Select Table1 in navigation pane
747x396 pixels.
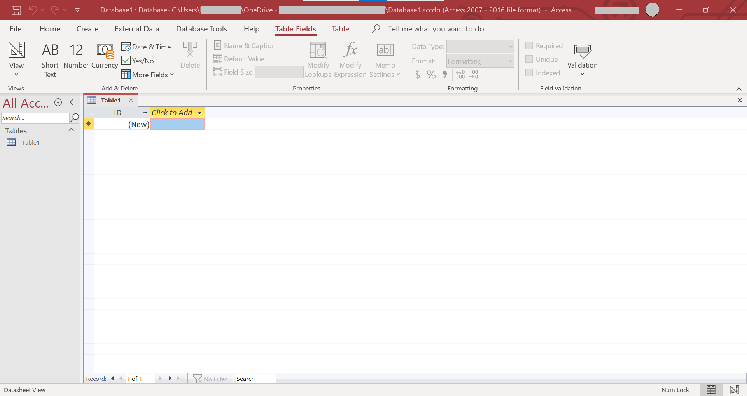coord(31,142)
